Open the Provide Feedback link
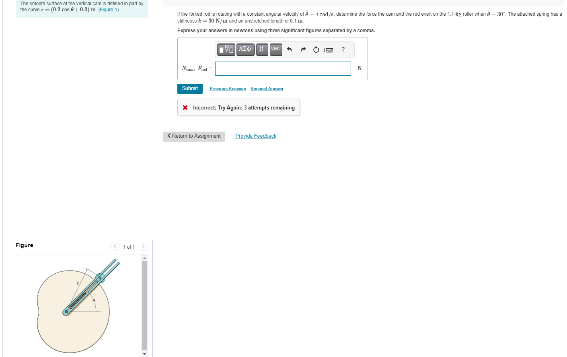Screen dimensions: 567x357 pos(256,136)
